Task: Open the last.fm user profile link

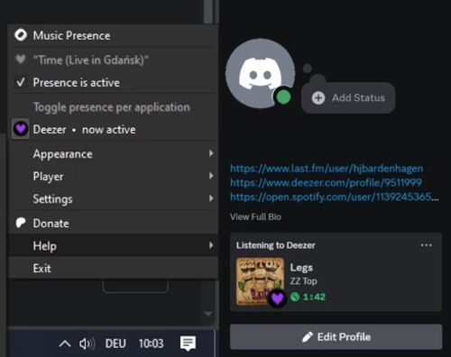Action: click(327, 169)
